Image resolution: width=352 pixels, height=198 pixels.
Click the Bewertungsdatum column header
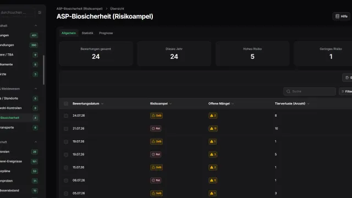pyautogui.click(x=86, y=104)
